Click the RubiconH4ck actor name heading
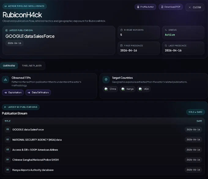 coord(22,15)
